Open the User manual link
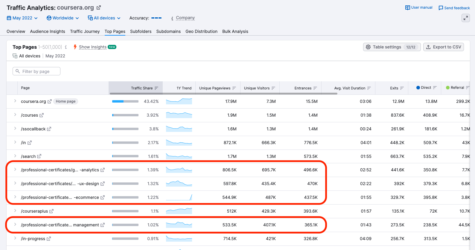The image size is (475, 250). click(x=419, y=7)
